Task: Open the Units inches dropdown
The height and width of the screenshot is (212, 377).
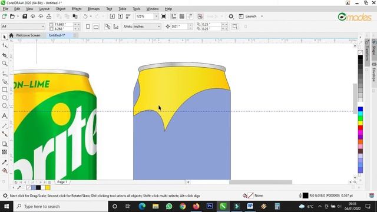Action: (x=159, y=26)
